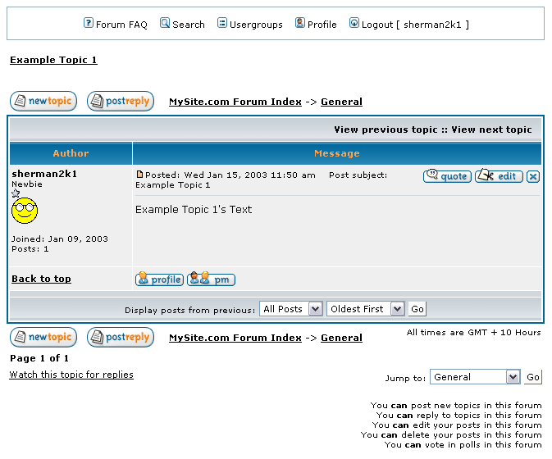Click Watch this topic for replies link
The image size is (552, 459).
[71, 375]
